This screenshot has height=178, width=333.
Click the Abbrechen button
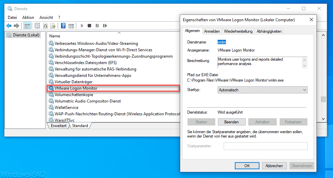(x=274, y=166)
